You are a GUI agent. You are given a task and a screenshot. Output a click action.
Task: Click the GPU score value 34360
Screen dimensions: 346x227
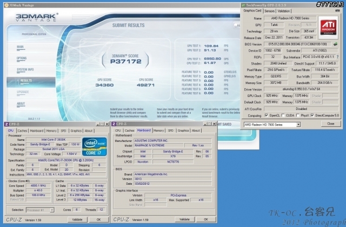tap(104, 85)
